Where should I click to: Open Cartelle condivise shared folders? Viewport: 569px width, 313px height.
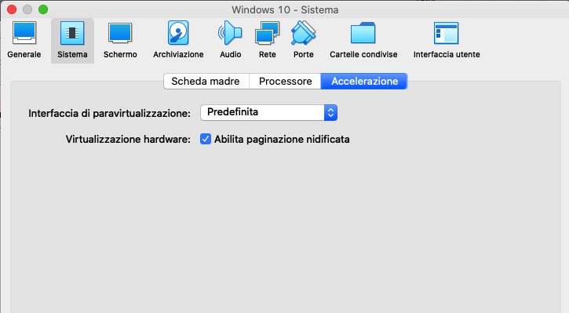click(363, 40)
